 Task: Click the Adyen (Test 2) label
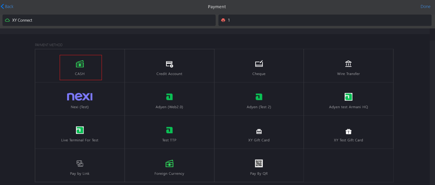point(259,107)
